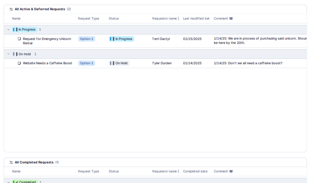Click the document icon beside Request for Emergency Unicorn Rental
Viewport: 310px width, 183px height.
[x=19, y=39]
